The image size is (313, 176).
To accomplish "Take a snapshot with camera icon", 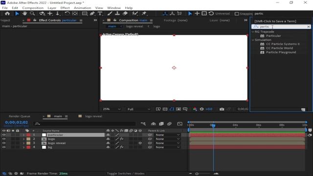I will tap(222, 109).
